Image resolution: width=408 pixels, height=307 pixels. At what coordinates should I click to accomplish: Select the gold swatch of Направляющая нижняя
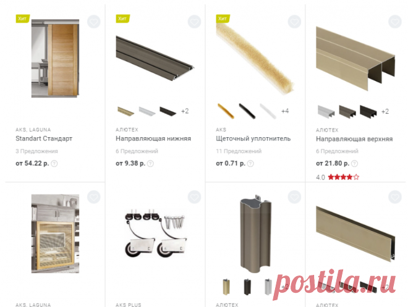(x=125, y=111)
